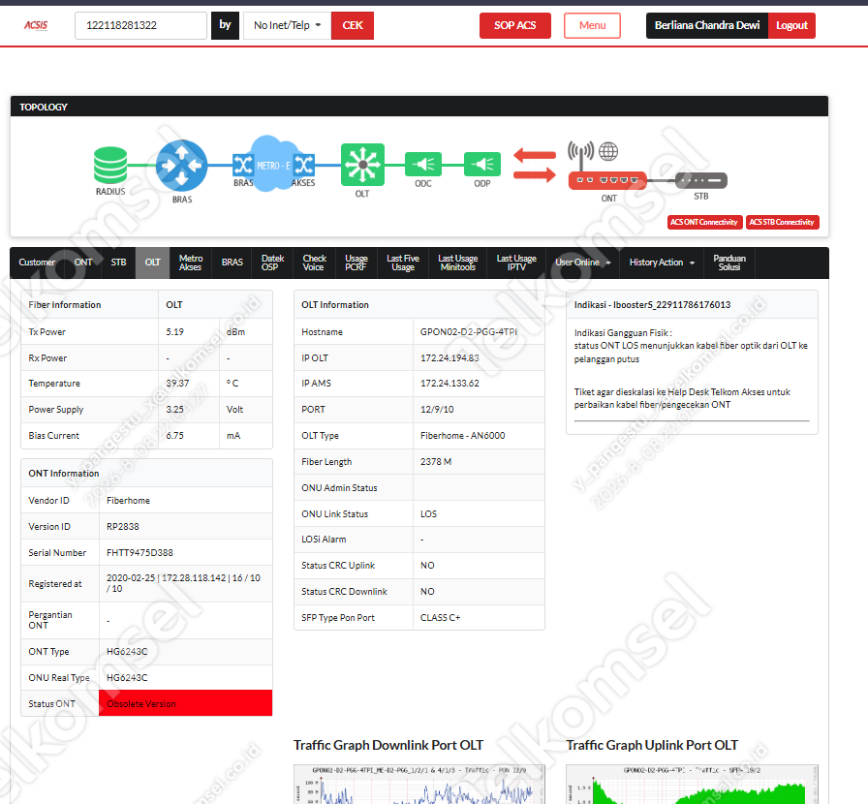Click the by button next to search
This screenshot has width=868, height=804.
(x=225, y=25)
